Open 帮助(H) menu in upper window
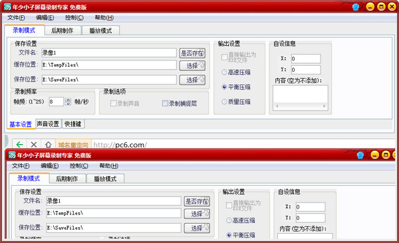The image size is (399, 243). coord(104,17)
